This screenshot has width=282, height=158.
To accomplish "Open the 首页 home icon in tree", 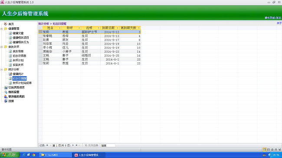I will (x=6, y=24).
